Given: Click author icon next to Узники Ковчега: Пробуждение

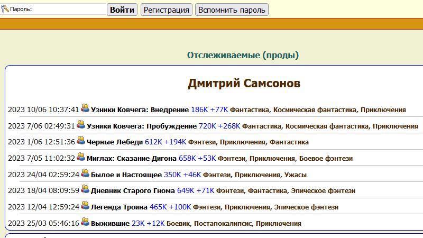Looking at the screenshot, I should pyautogui.click(x=81, y=124).
